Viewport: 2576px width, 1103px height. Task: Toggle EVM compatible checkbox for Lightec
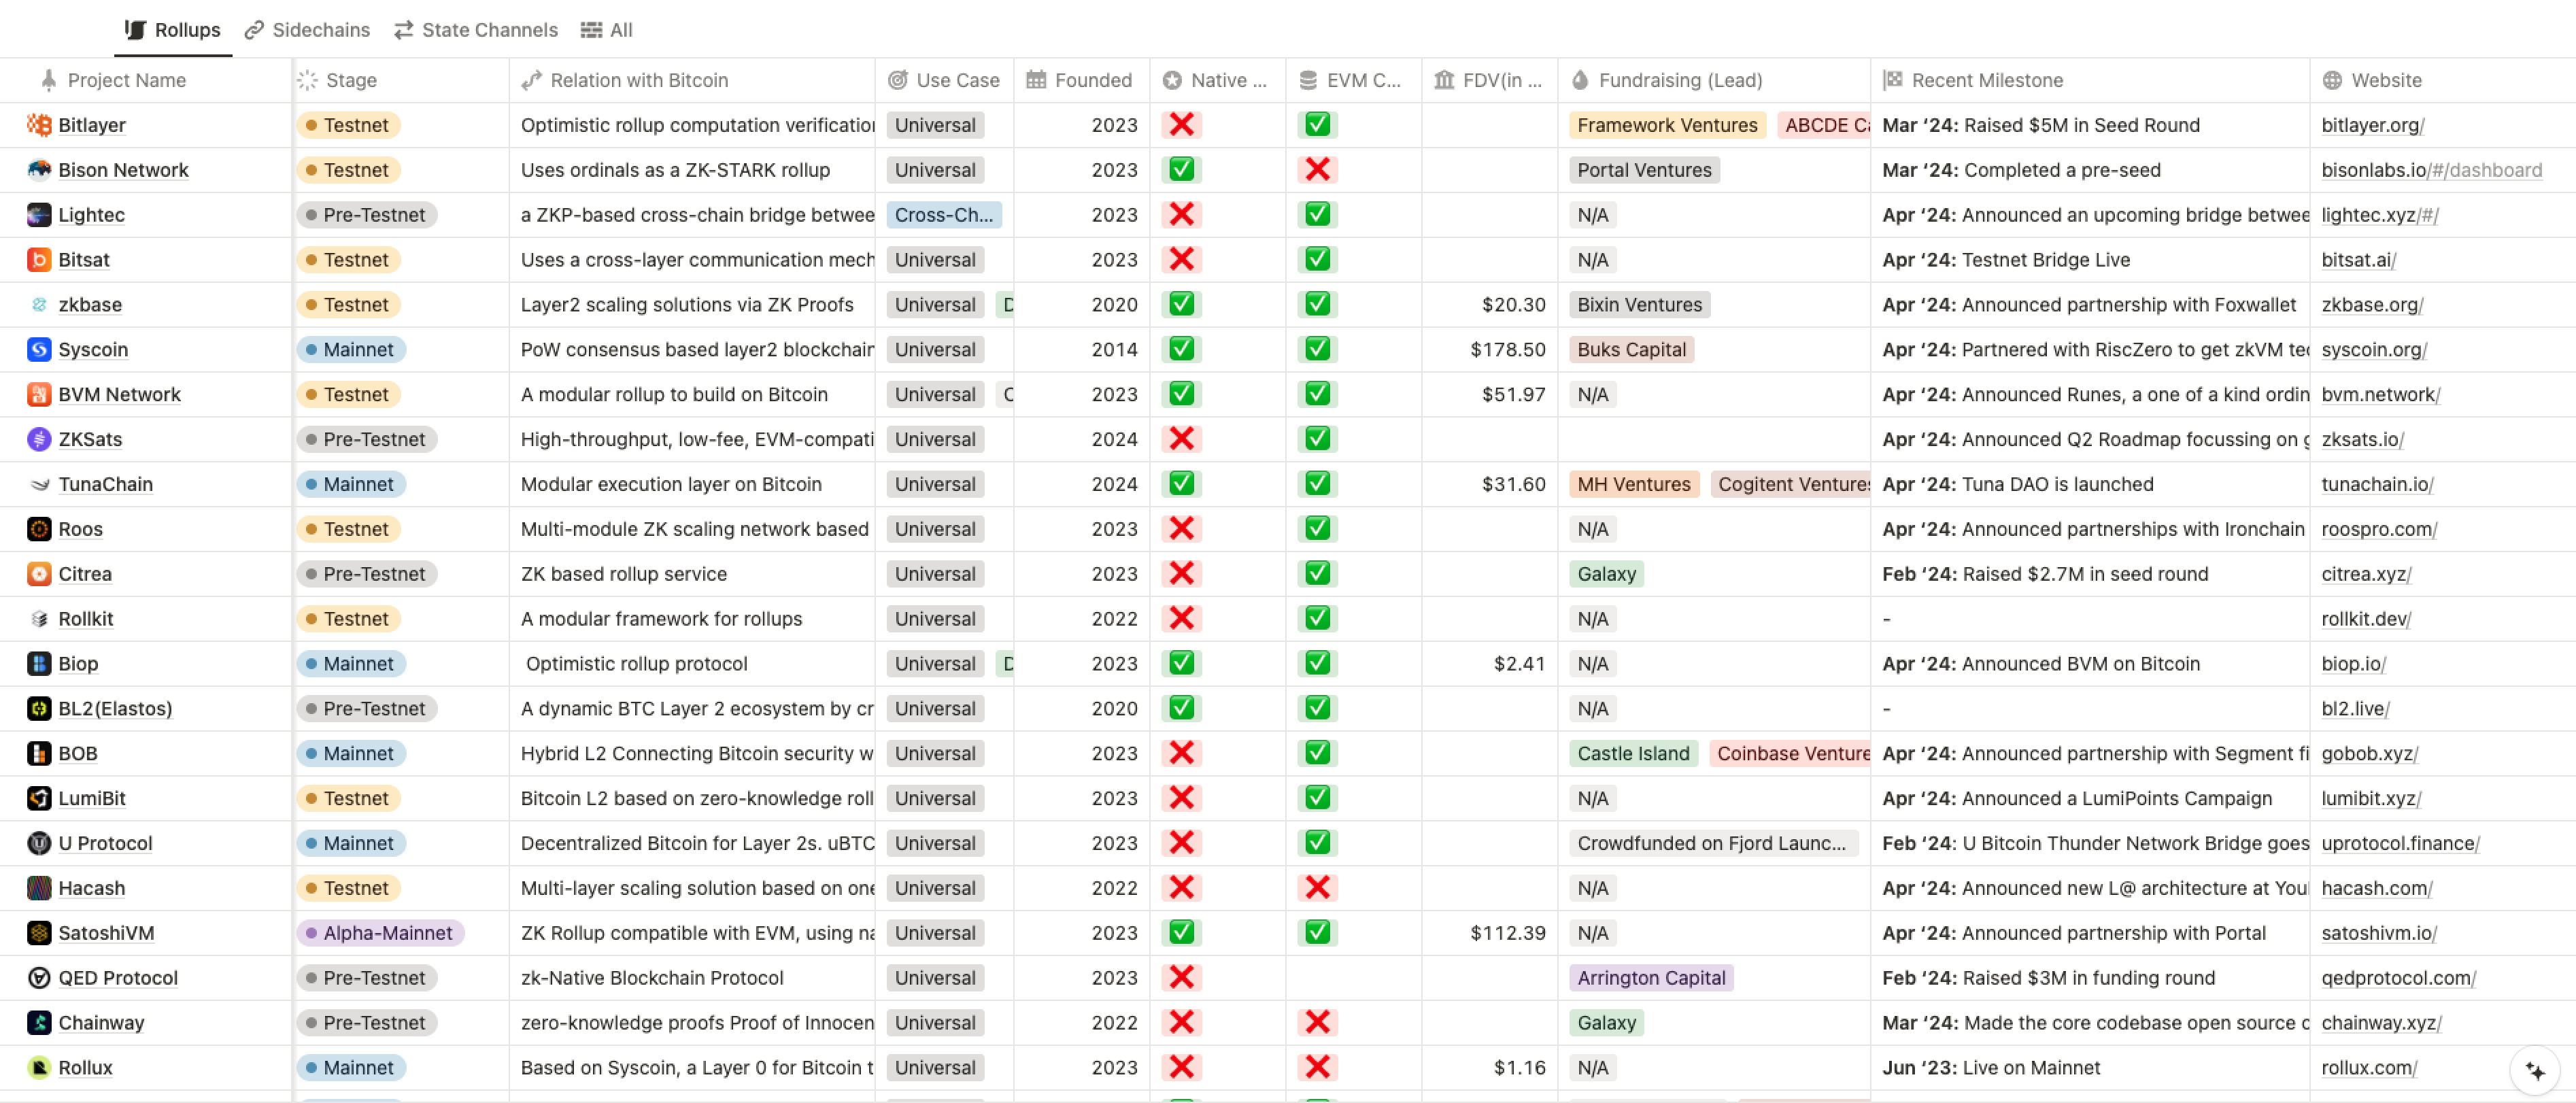pos(1318,215)
